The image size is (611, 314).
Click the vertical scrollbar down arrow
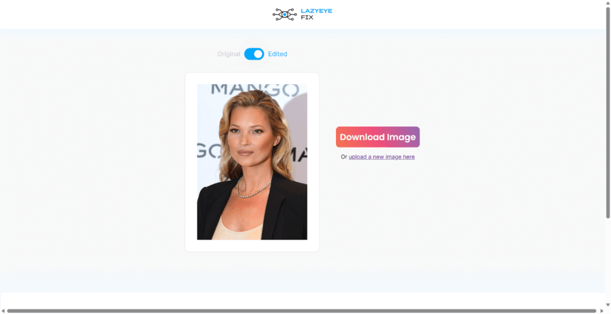click(607, 304)
